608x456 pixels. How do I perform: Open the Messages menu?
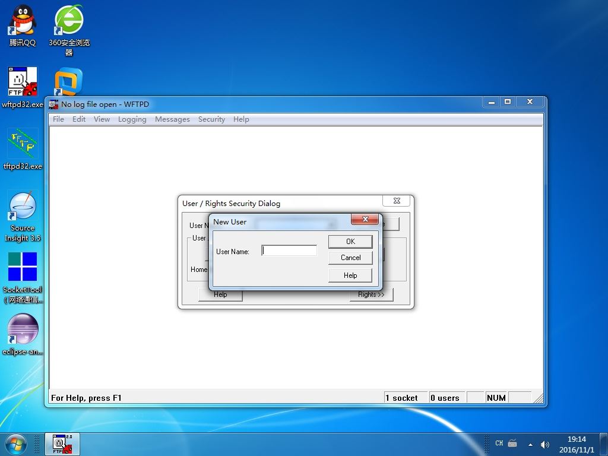[172, 119]
